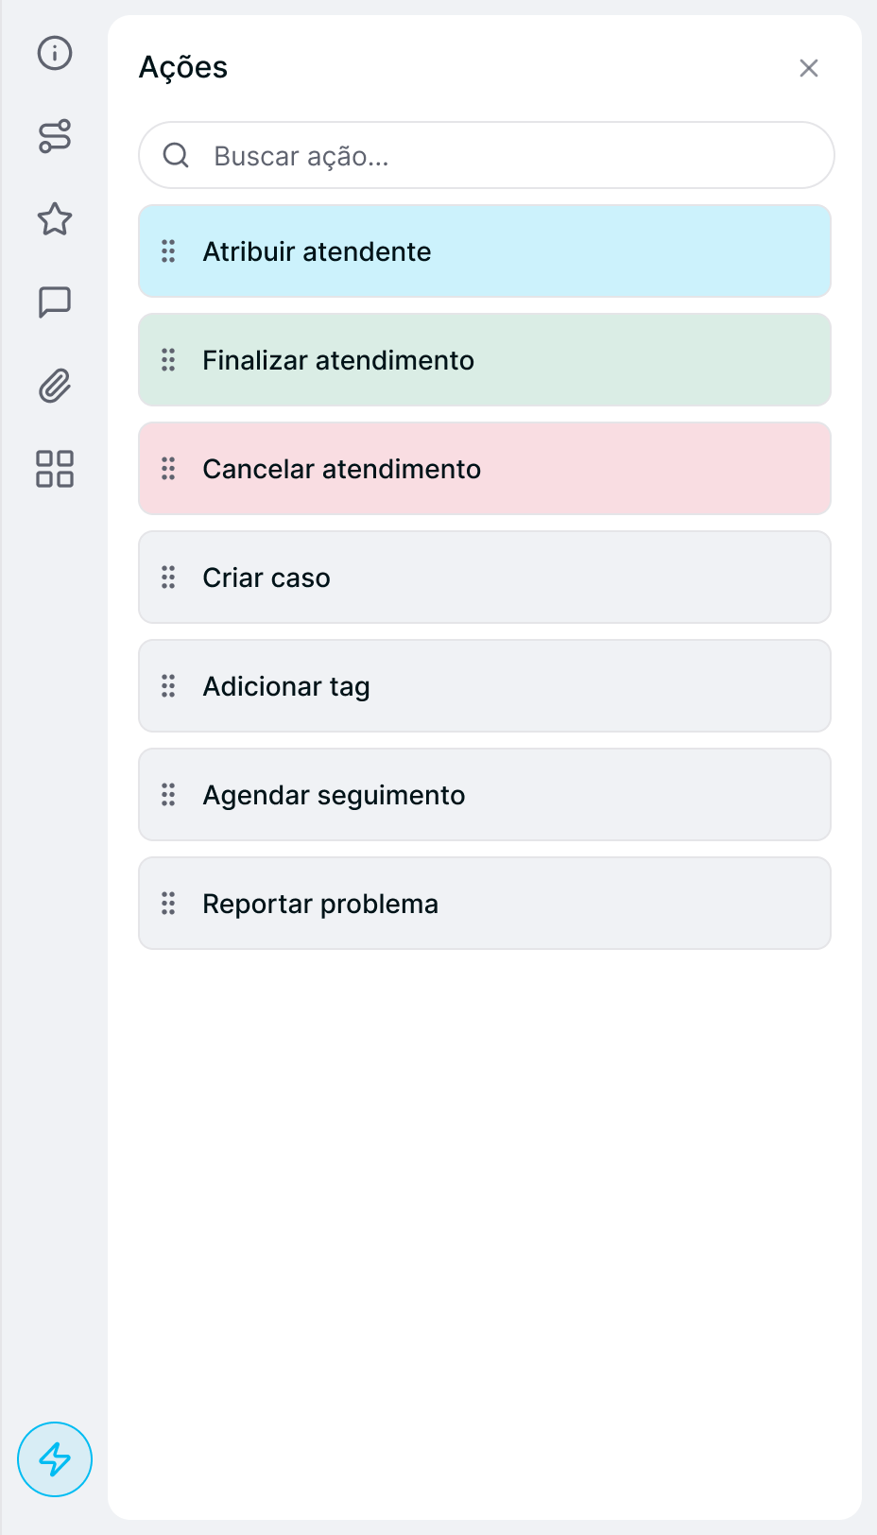This screenshot has width=877, height=1535.
Task: Open the route flow icon in sidebar
Action: [x=55, y=136]
